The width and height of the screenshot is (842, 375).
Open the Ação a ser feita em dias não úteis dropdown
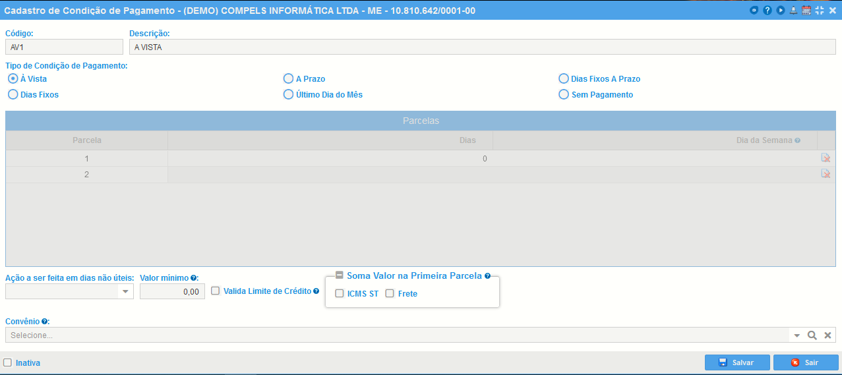tap(126, 291)
